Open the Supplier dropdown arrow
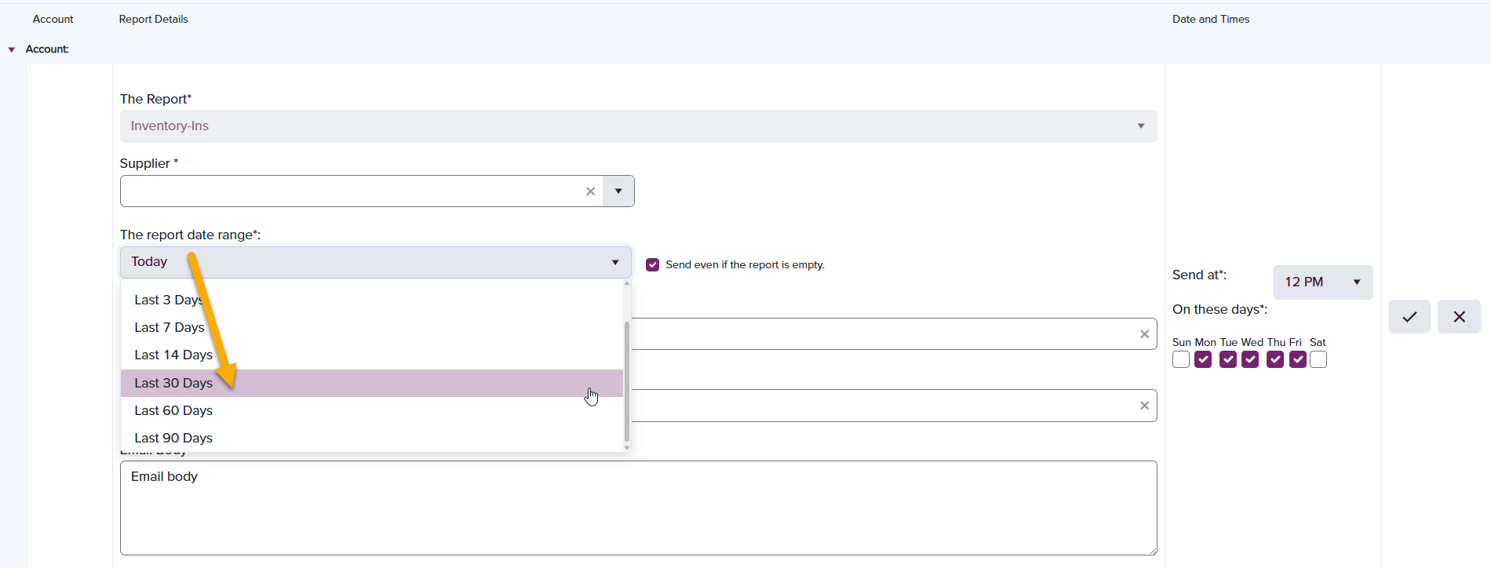The width and height of the screenshot is (1491, 568). (x=618, y=191)
